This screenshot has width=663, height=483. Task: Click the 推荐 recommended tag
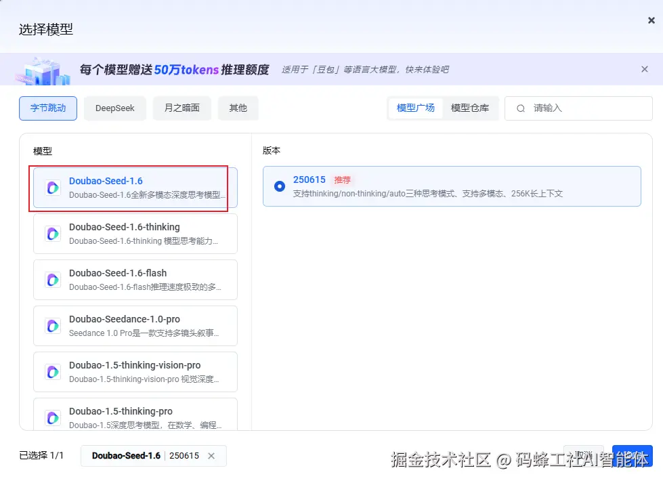[x=343, y=180]
